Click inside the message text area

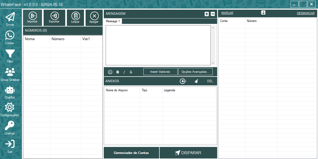coord(158,45)
